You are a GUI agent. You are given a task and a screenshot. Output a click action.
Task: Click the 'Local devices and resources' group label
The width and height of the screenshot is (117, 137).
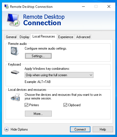tap(27, 90)
